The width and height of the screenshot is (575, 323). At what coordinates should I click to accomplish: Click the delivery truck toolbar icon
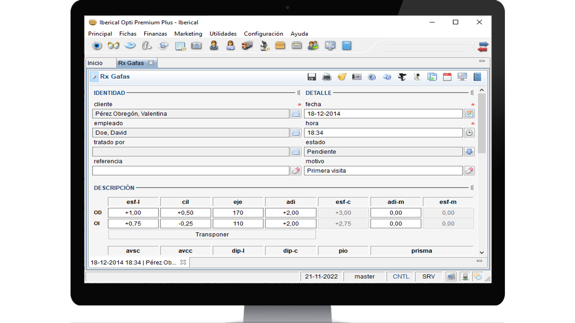pyautogui.click(x=247, y=46)
